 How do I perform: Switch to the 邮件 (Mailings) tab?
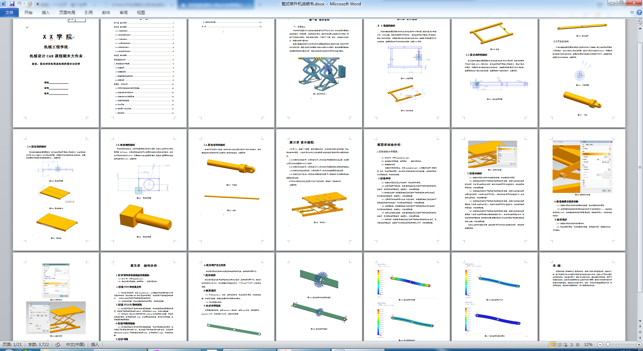pos(106,12)
